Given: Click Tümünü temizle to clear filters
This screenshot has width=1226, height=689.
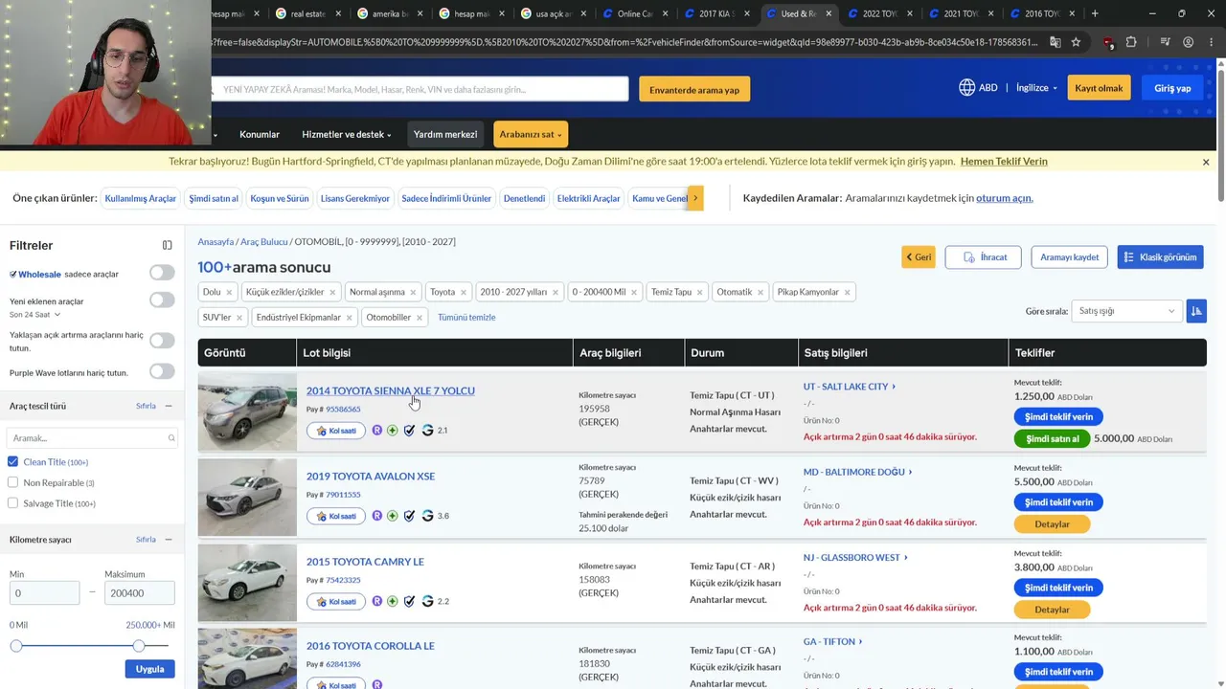Looking at the screenshot, I should 466,317.
